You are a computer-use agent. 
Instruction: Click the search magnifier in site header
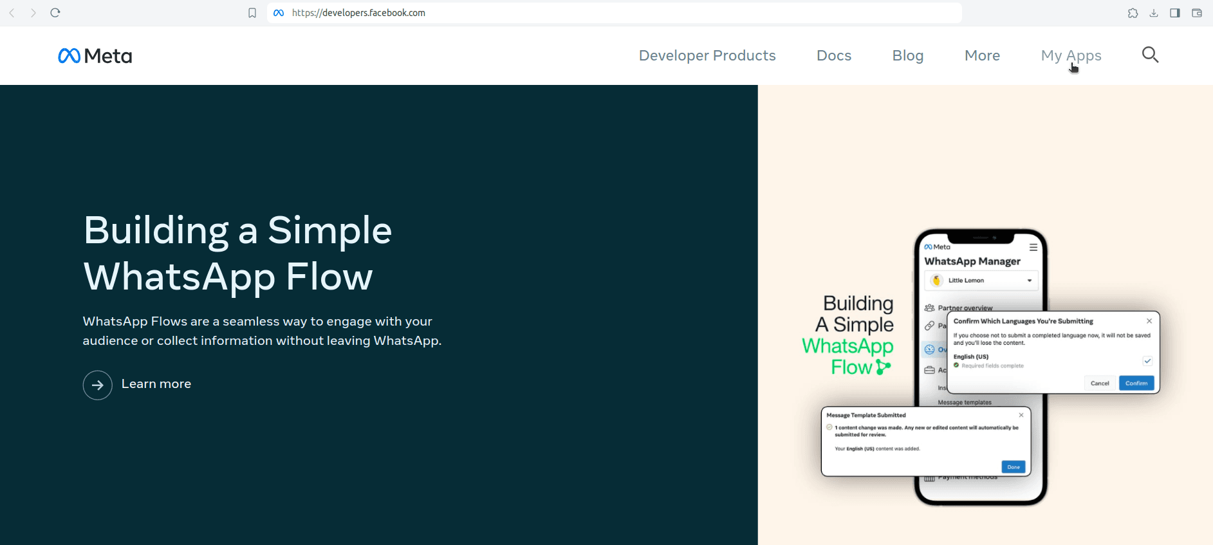coord(1150,55)
